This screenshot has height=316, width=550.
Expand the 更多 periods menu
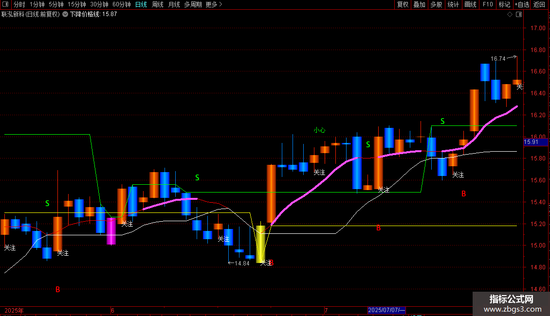(214, 4)
